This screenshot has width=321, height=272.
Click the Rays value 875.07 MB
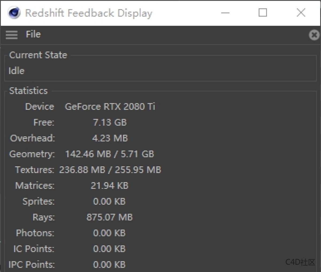(x=109, y=217)
